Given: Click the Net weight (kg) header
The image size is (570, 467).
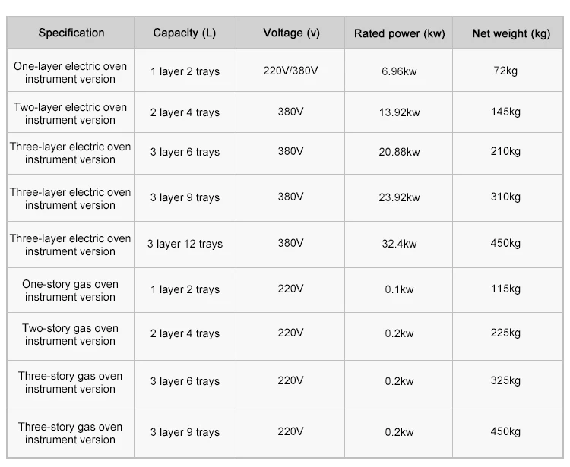Looking at the screenshot, I should (508, 33).
